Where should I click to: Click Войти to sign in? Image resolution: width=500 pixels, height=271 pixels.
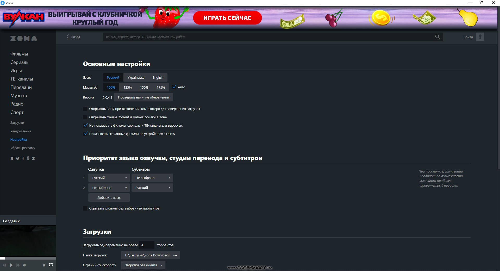468,37
